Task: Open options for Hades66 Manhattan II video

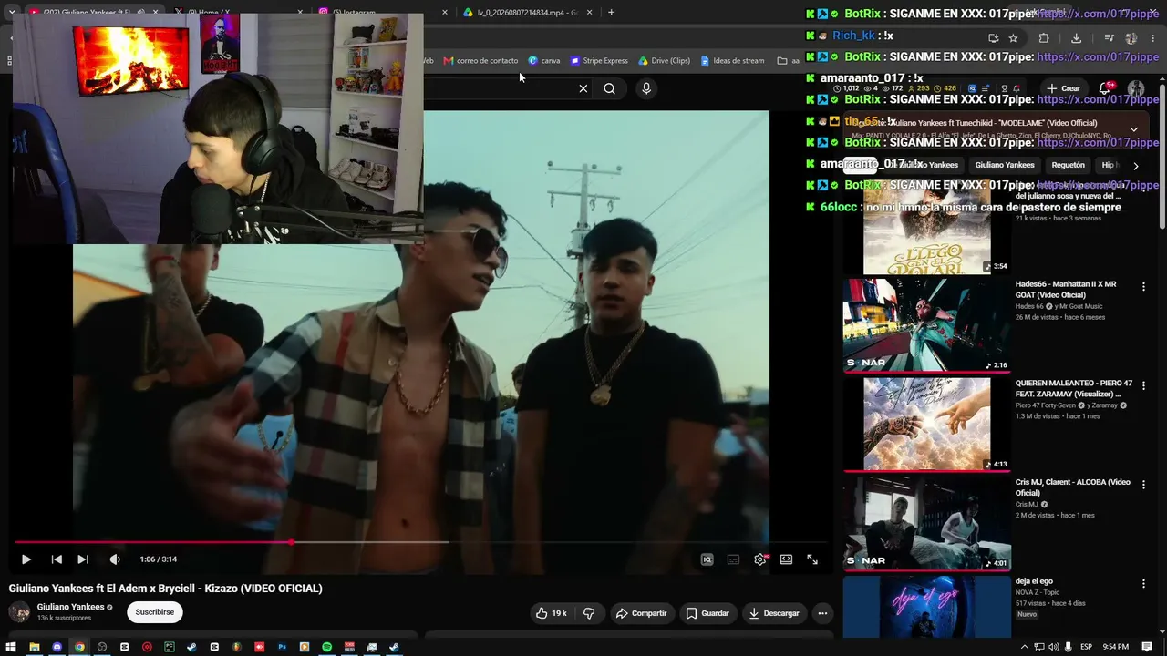Action: [x=1143, y=286]
